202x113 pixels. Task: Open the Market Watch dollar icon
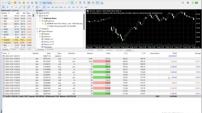[15, 3]
